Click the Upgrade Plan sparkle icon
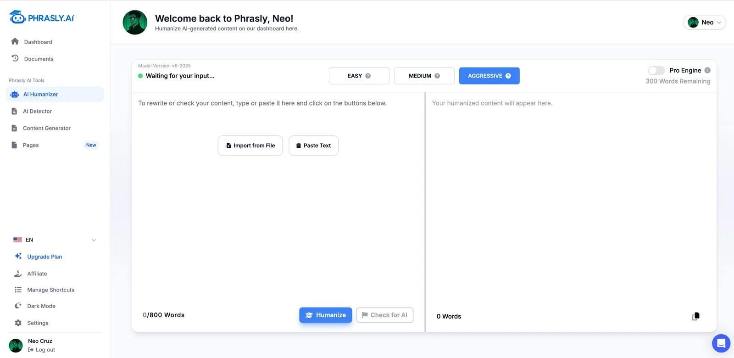The width and height of the screenshot is (734, 358). click(x=18, y=256)
